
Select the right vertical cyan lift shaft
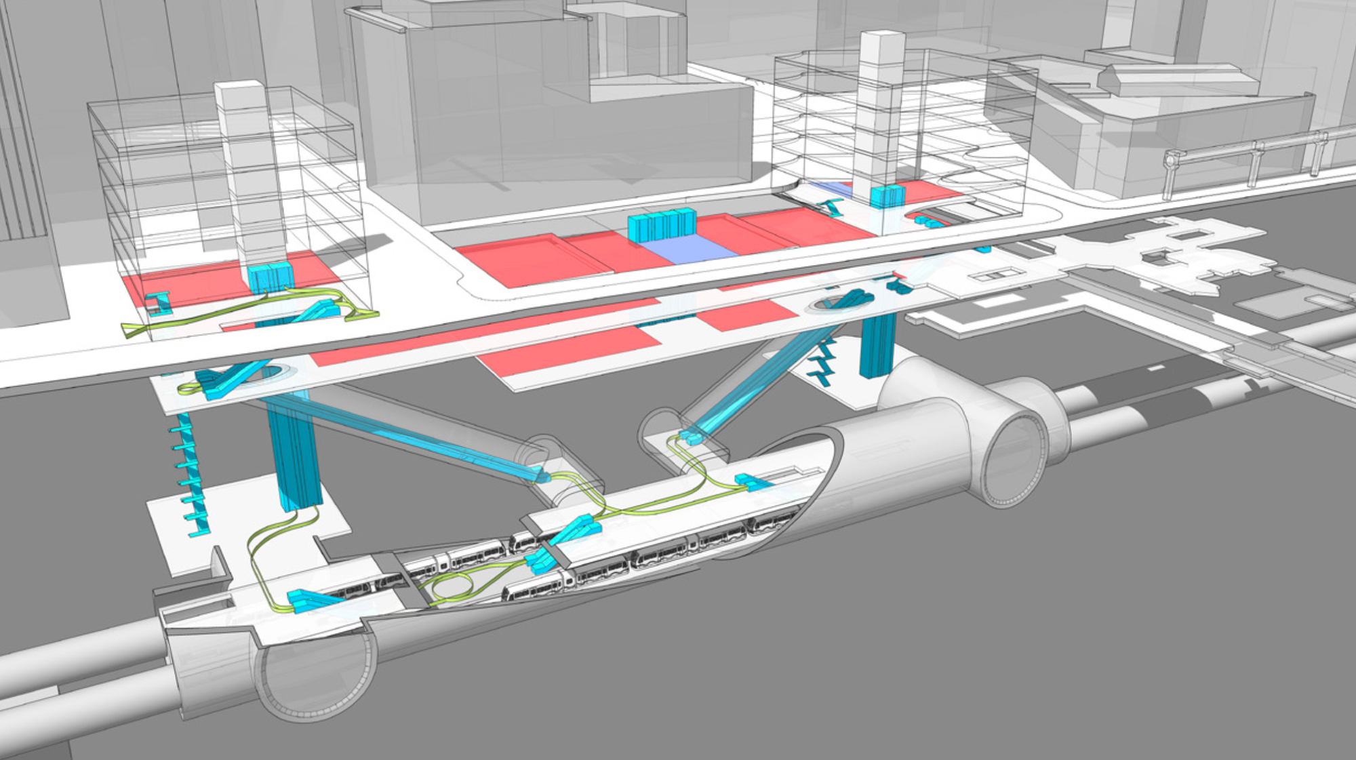click(877, 346)
